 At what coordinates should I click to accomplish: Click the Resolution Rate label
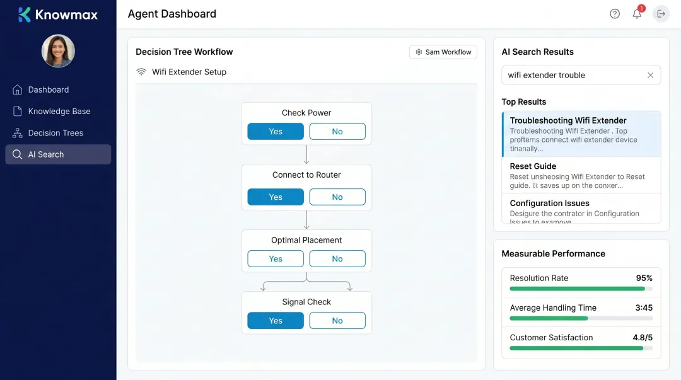click(539, 278)
